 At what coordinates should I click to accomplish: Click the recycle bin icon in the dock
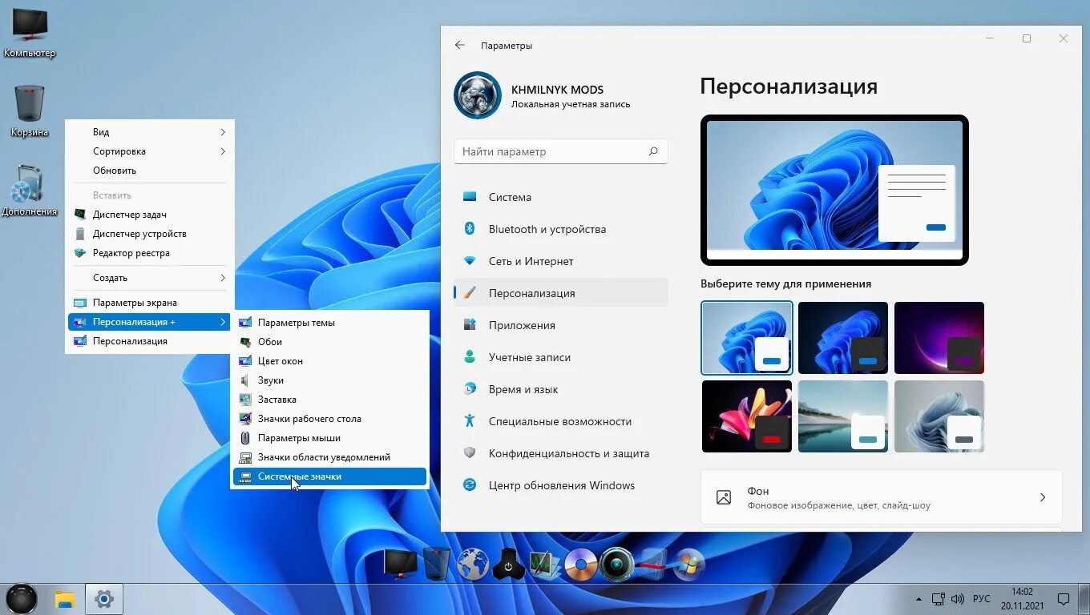click(437, 564)
